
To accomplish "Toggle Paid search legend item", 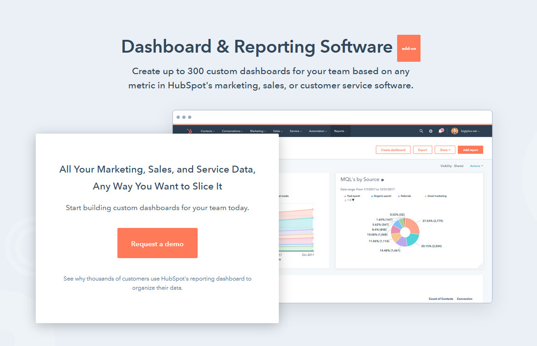I will [x=352, y=196].
